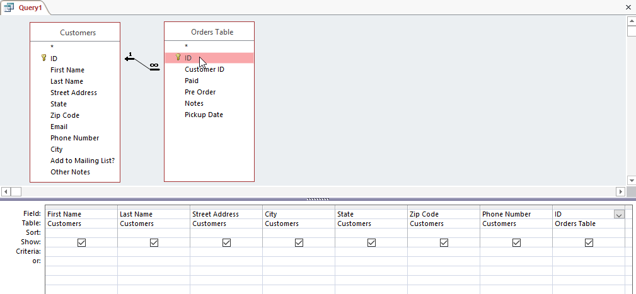Click Criteria cell under State column

coord(371,252)
